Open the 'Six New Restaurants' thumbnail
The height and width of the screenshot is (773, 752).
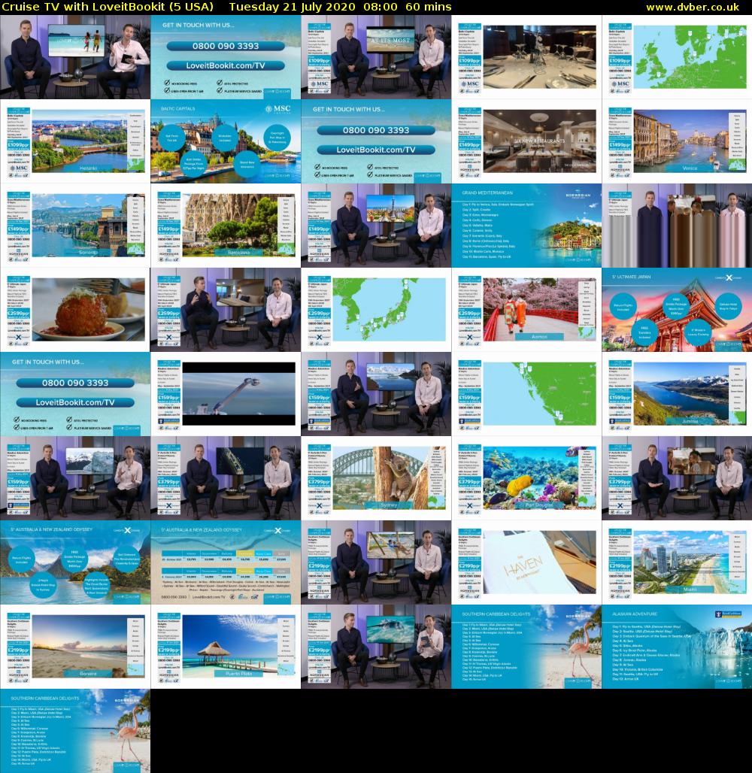tap(526, 141)
